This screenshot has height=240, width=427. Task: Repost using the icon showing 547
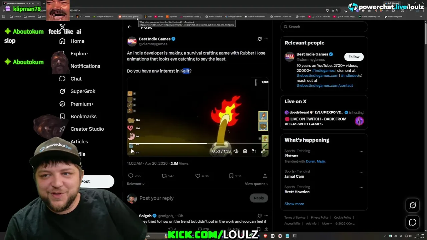[164, 176]
